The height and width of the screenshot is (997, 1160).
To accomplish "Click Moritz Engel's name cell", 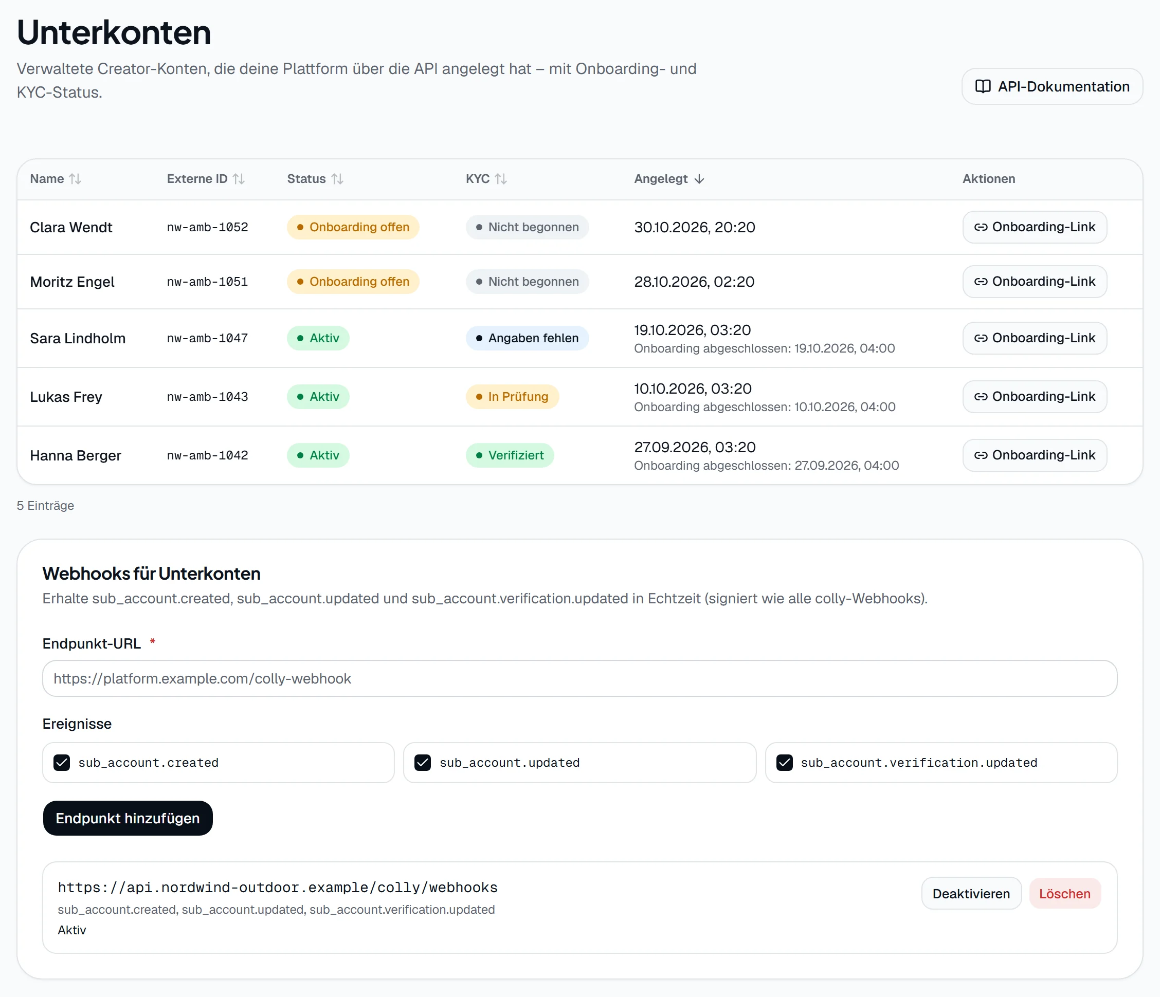I will [72, 282].
